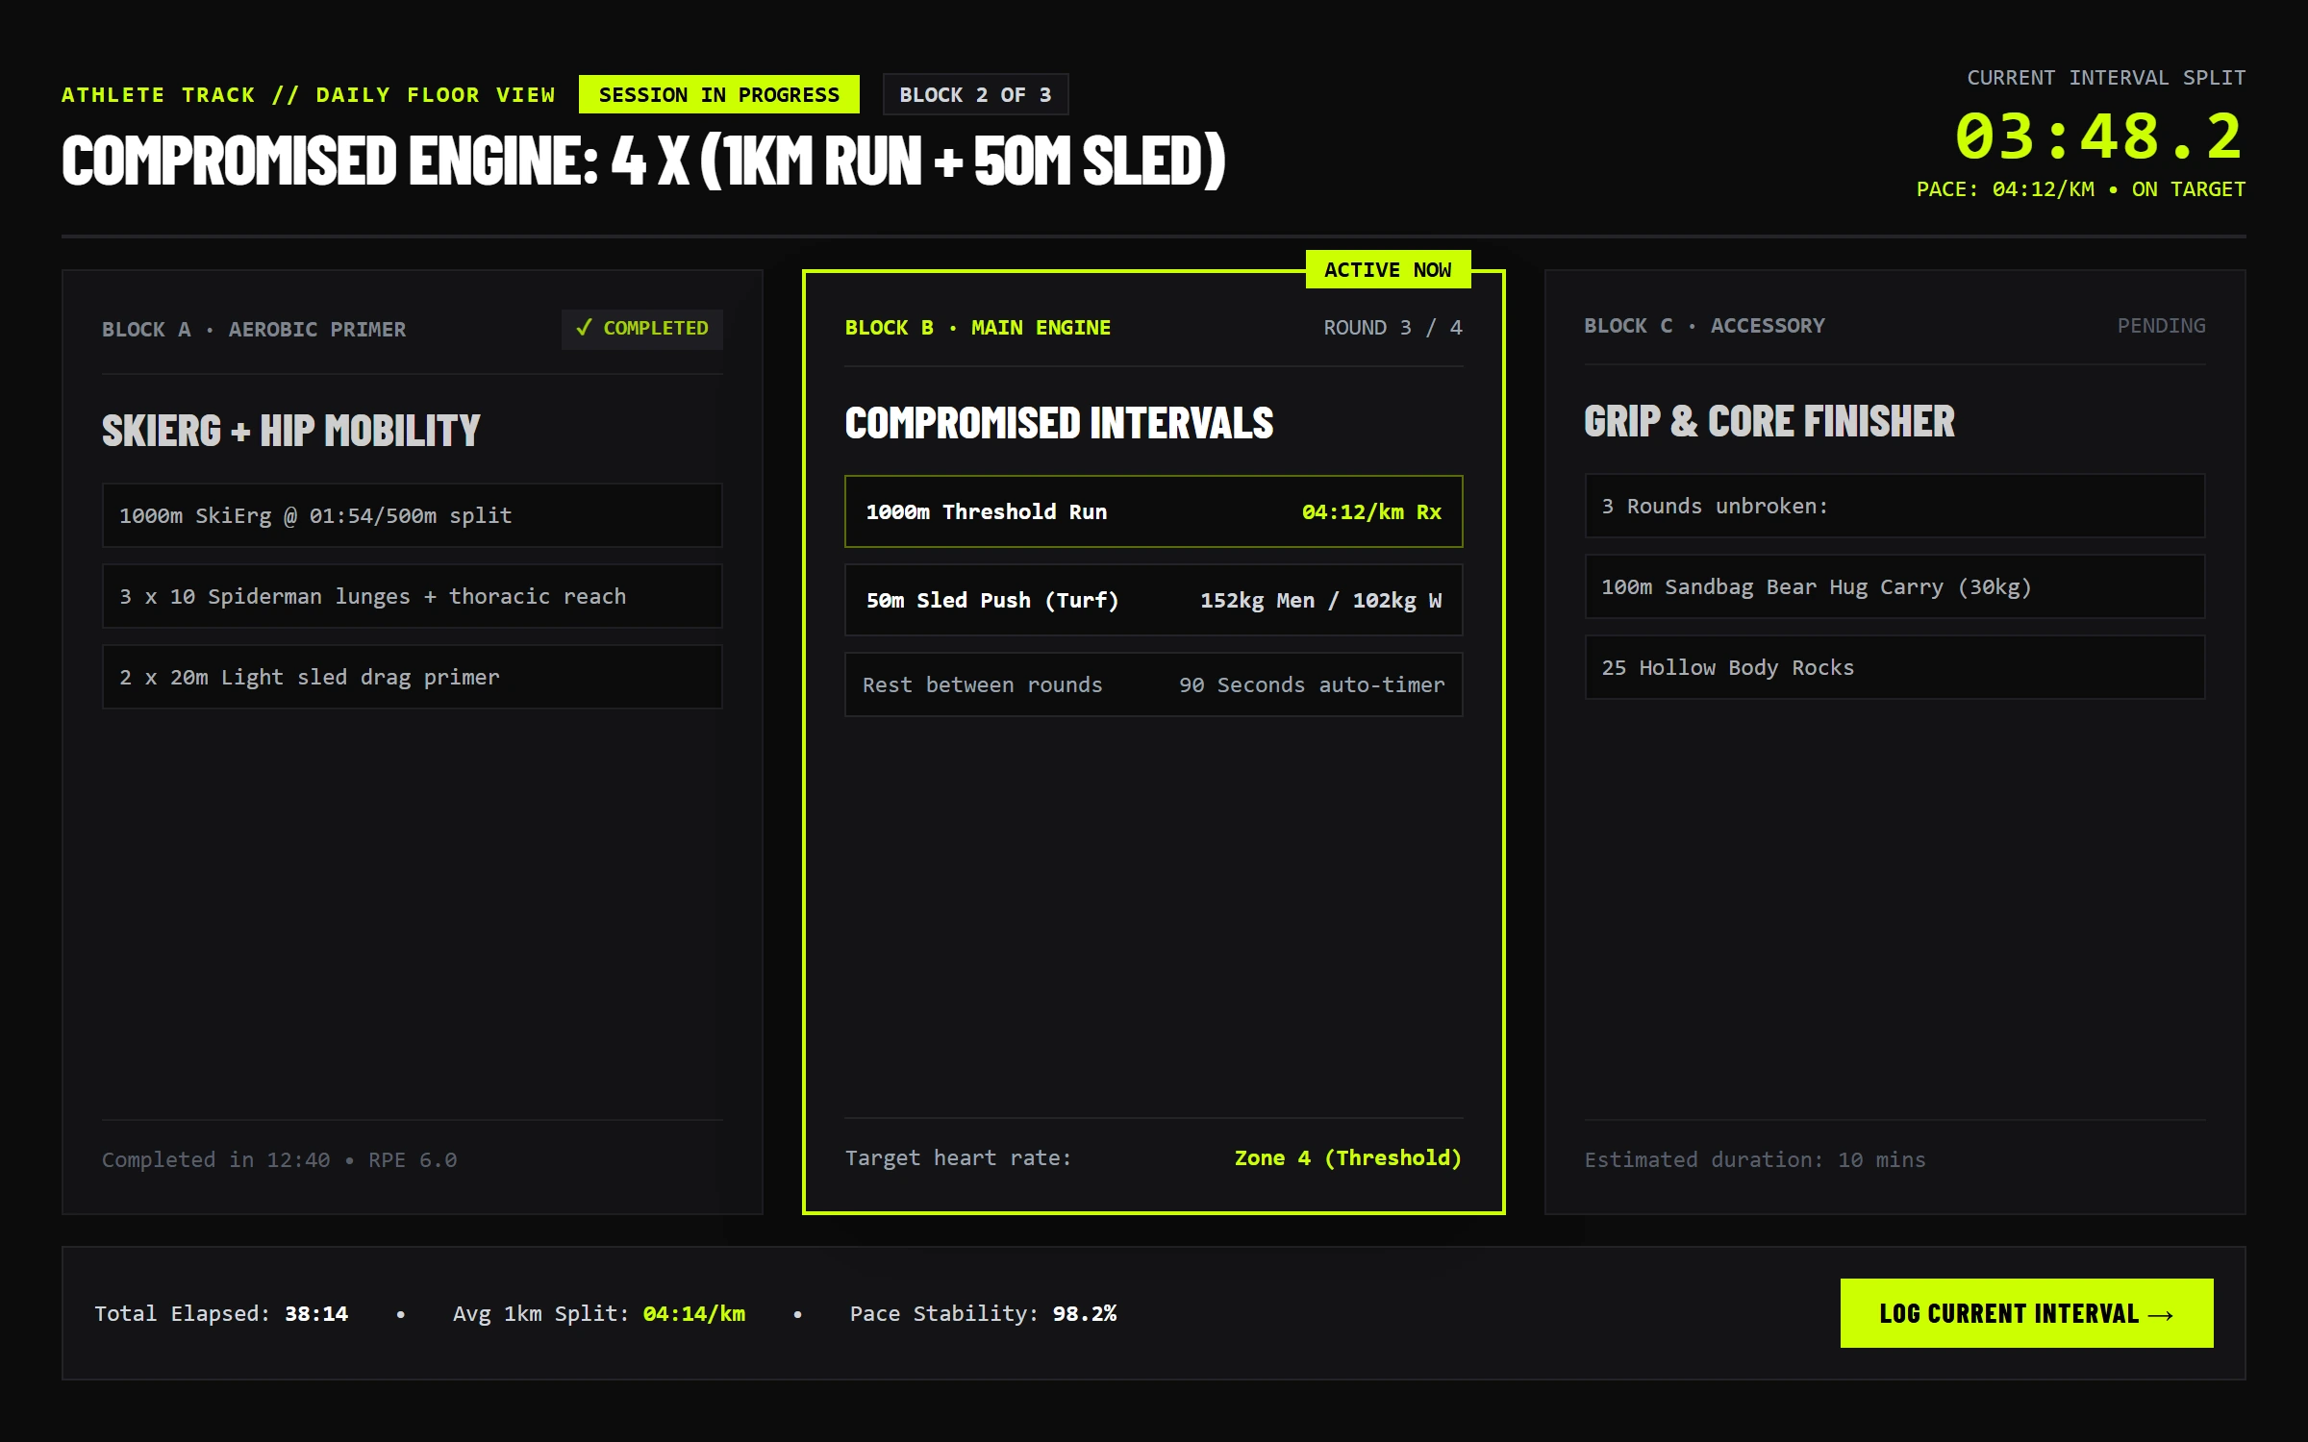
Task: Click the Block C Accessory header
Action: coord(1704,326)
